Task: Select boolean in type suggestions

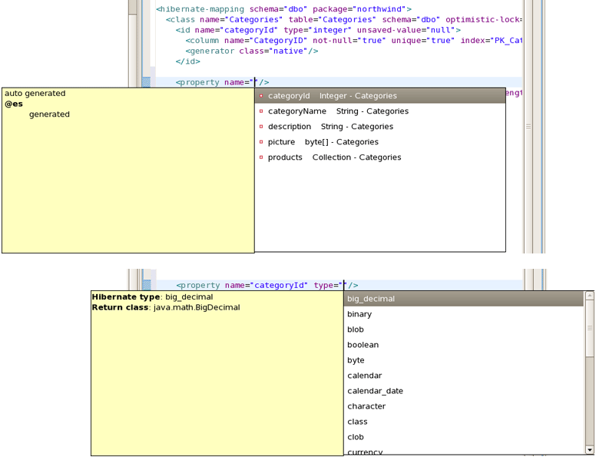Action: [363, 345]
